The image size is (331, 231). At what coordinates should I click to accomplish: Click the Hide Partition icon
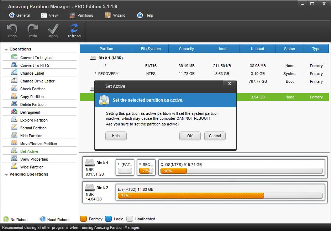[14, 135]
